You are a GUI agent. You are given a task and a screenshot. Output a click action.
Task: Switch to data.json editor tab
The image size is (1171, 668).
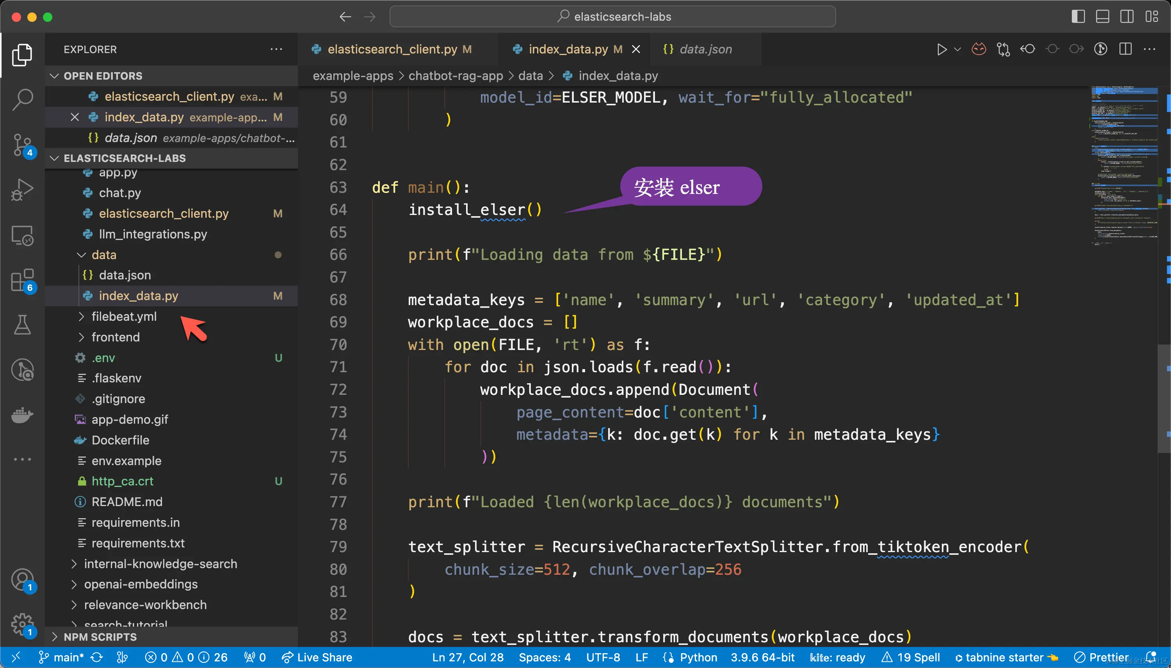(705, 49)
